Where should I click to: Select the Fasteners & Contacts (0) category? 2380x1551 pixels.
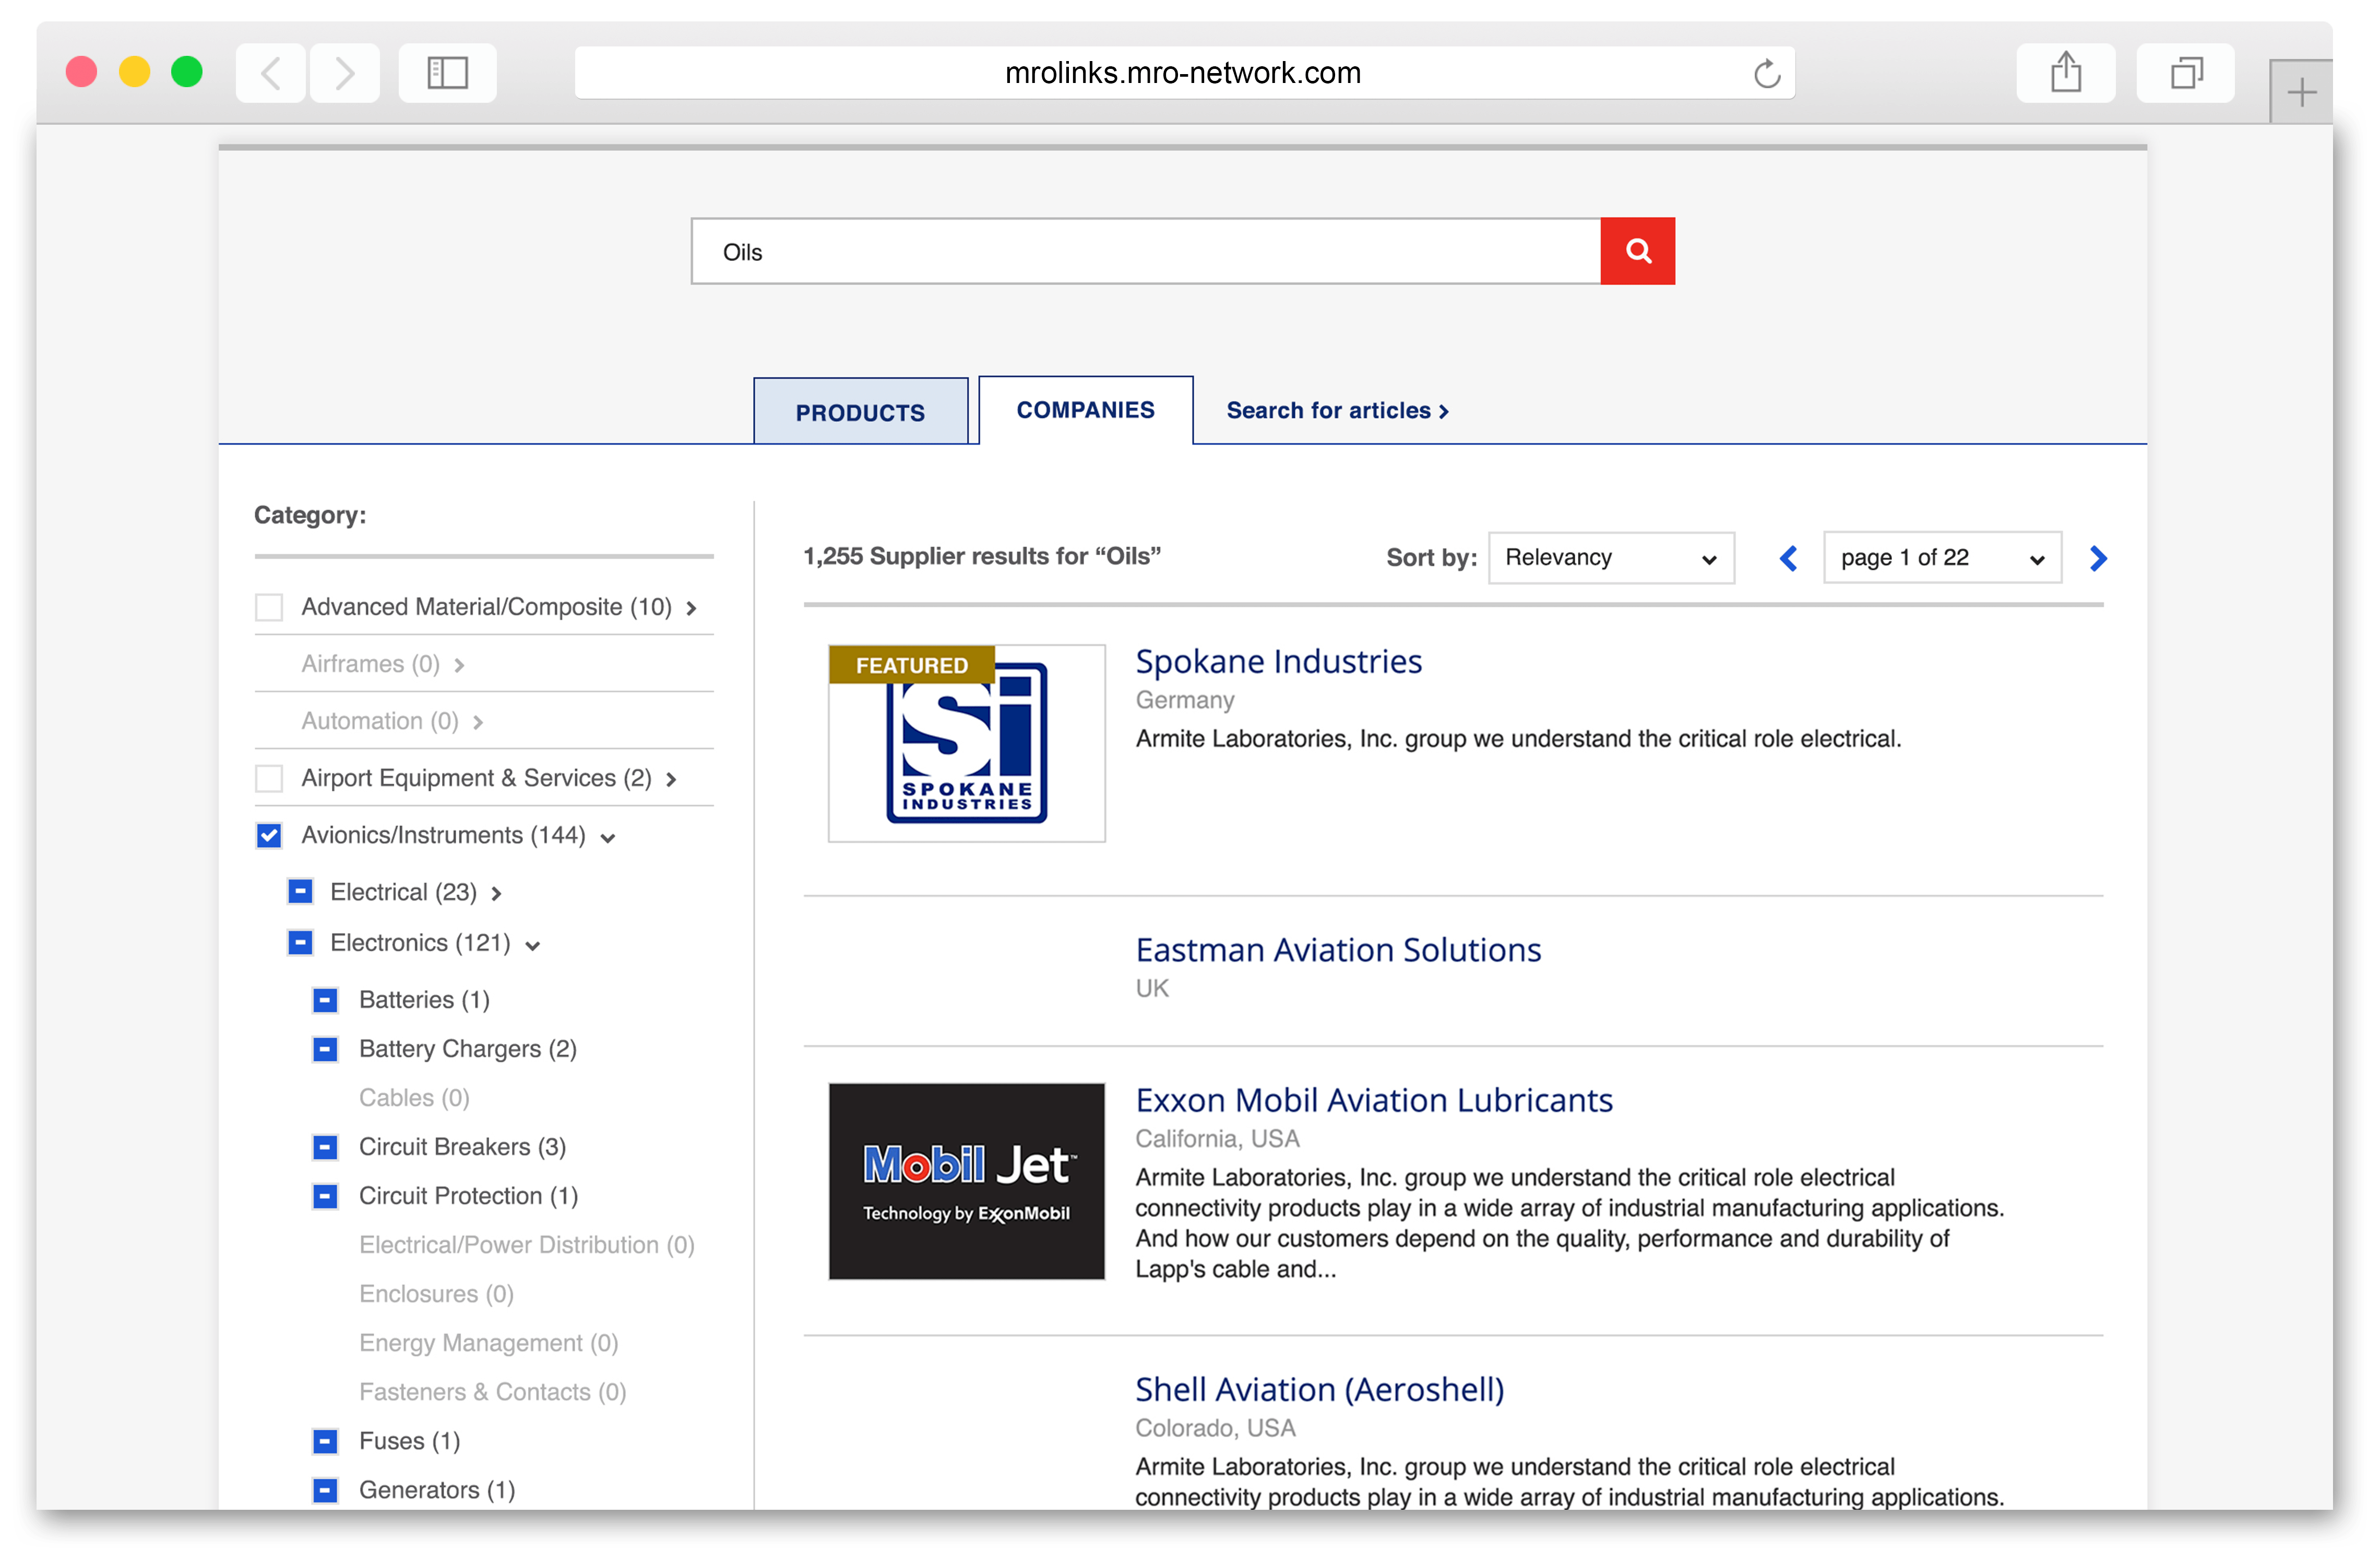point(492,1392)
